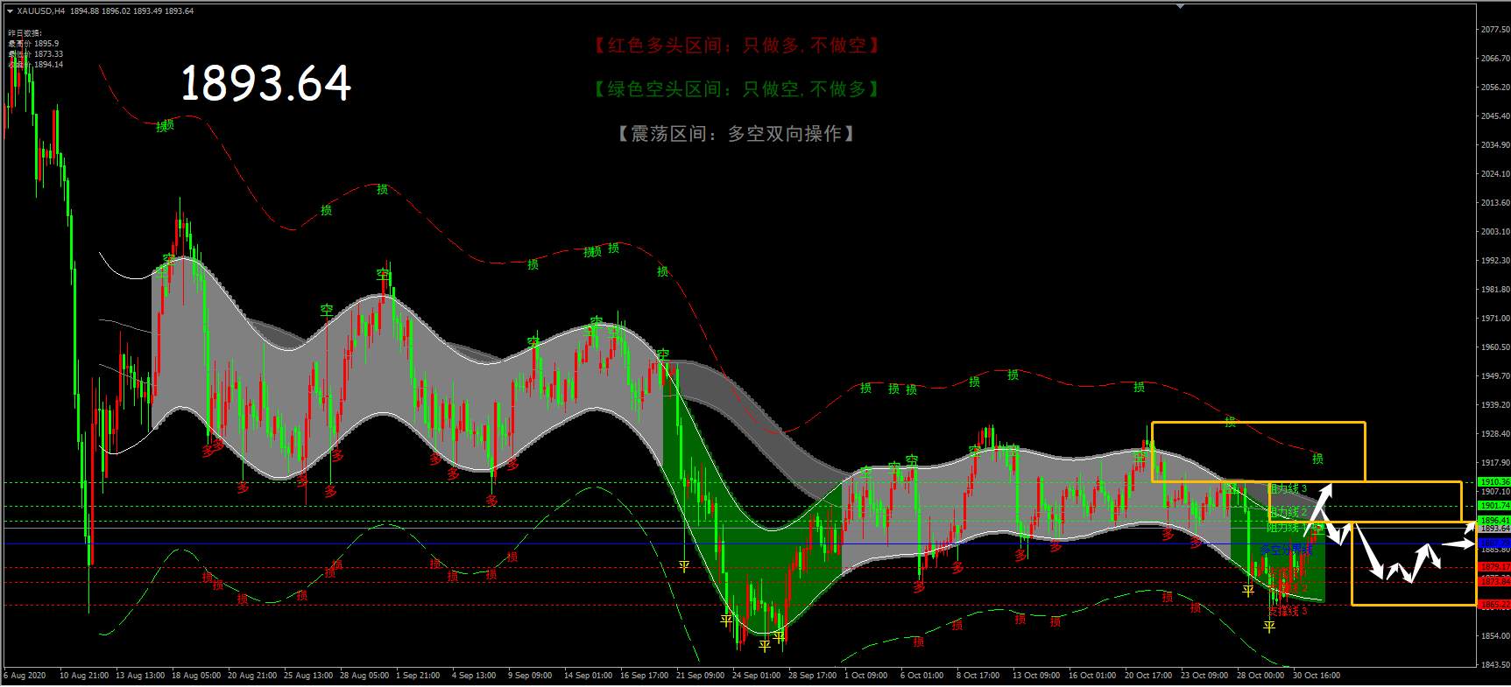Screen dimensions: 1511x687
Task: Click the 2003.10 price axis value
Action: point(1494,231)
